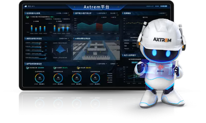This screenshot has height=123, width=206.
Task: Click the yellow icon beside the 99.8% detection rate
Action: tap(78, 68)
